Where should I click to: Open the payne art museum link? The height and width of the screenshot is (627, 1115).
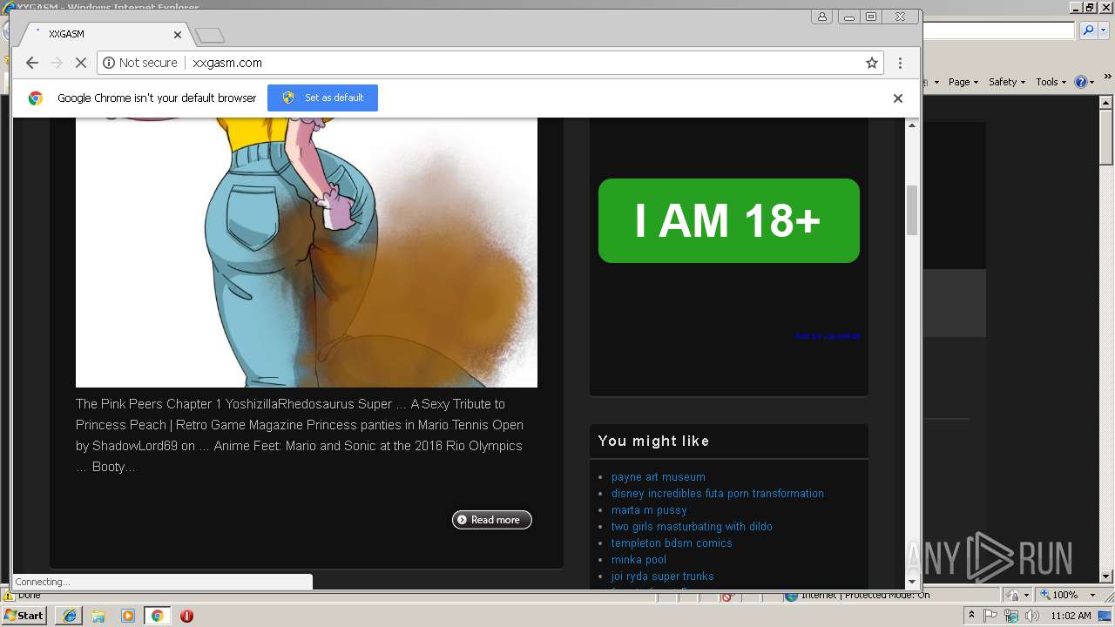tap(658, 477)
